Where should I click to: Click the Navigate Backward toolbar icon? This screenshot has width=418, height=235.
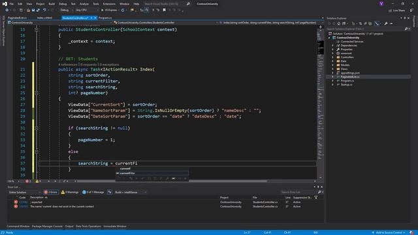coord(7,10)
